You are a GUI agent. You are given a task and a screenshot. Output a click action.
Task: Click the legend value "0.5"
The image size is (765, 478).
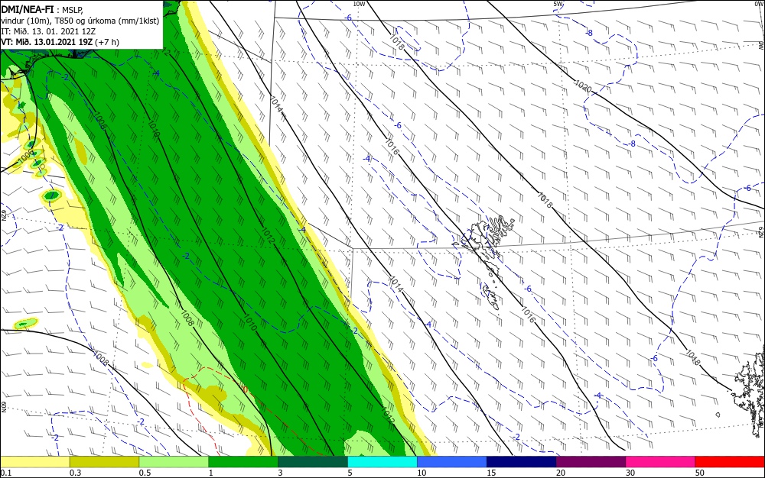(x=145, y=473)
